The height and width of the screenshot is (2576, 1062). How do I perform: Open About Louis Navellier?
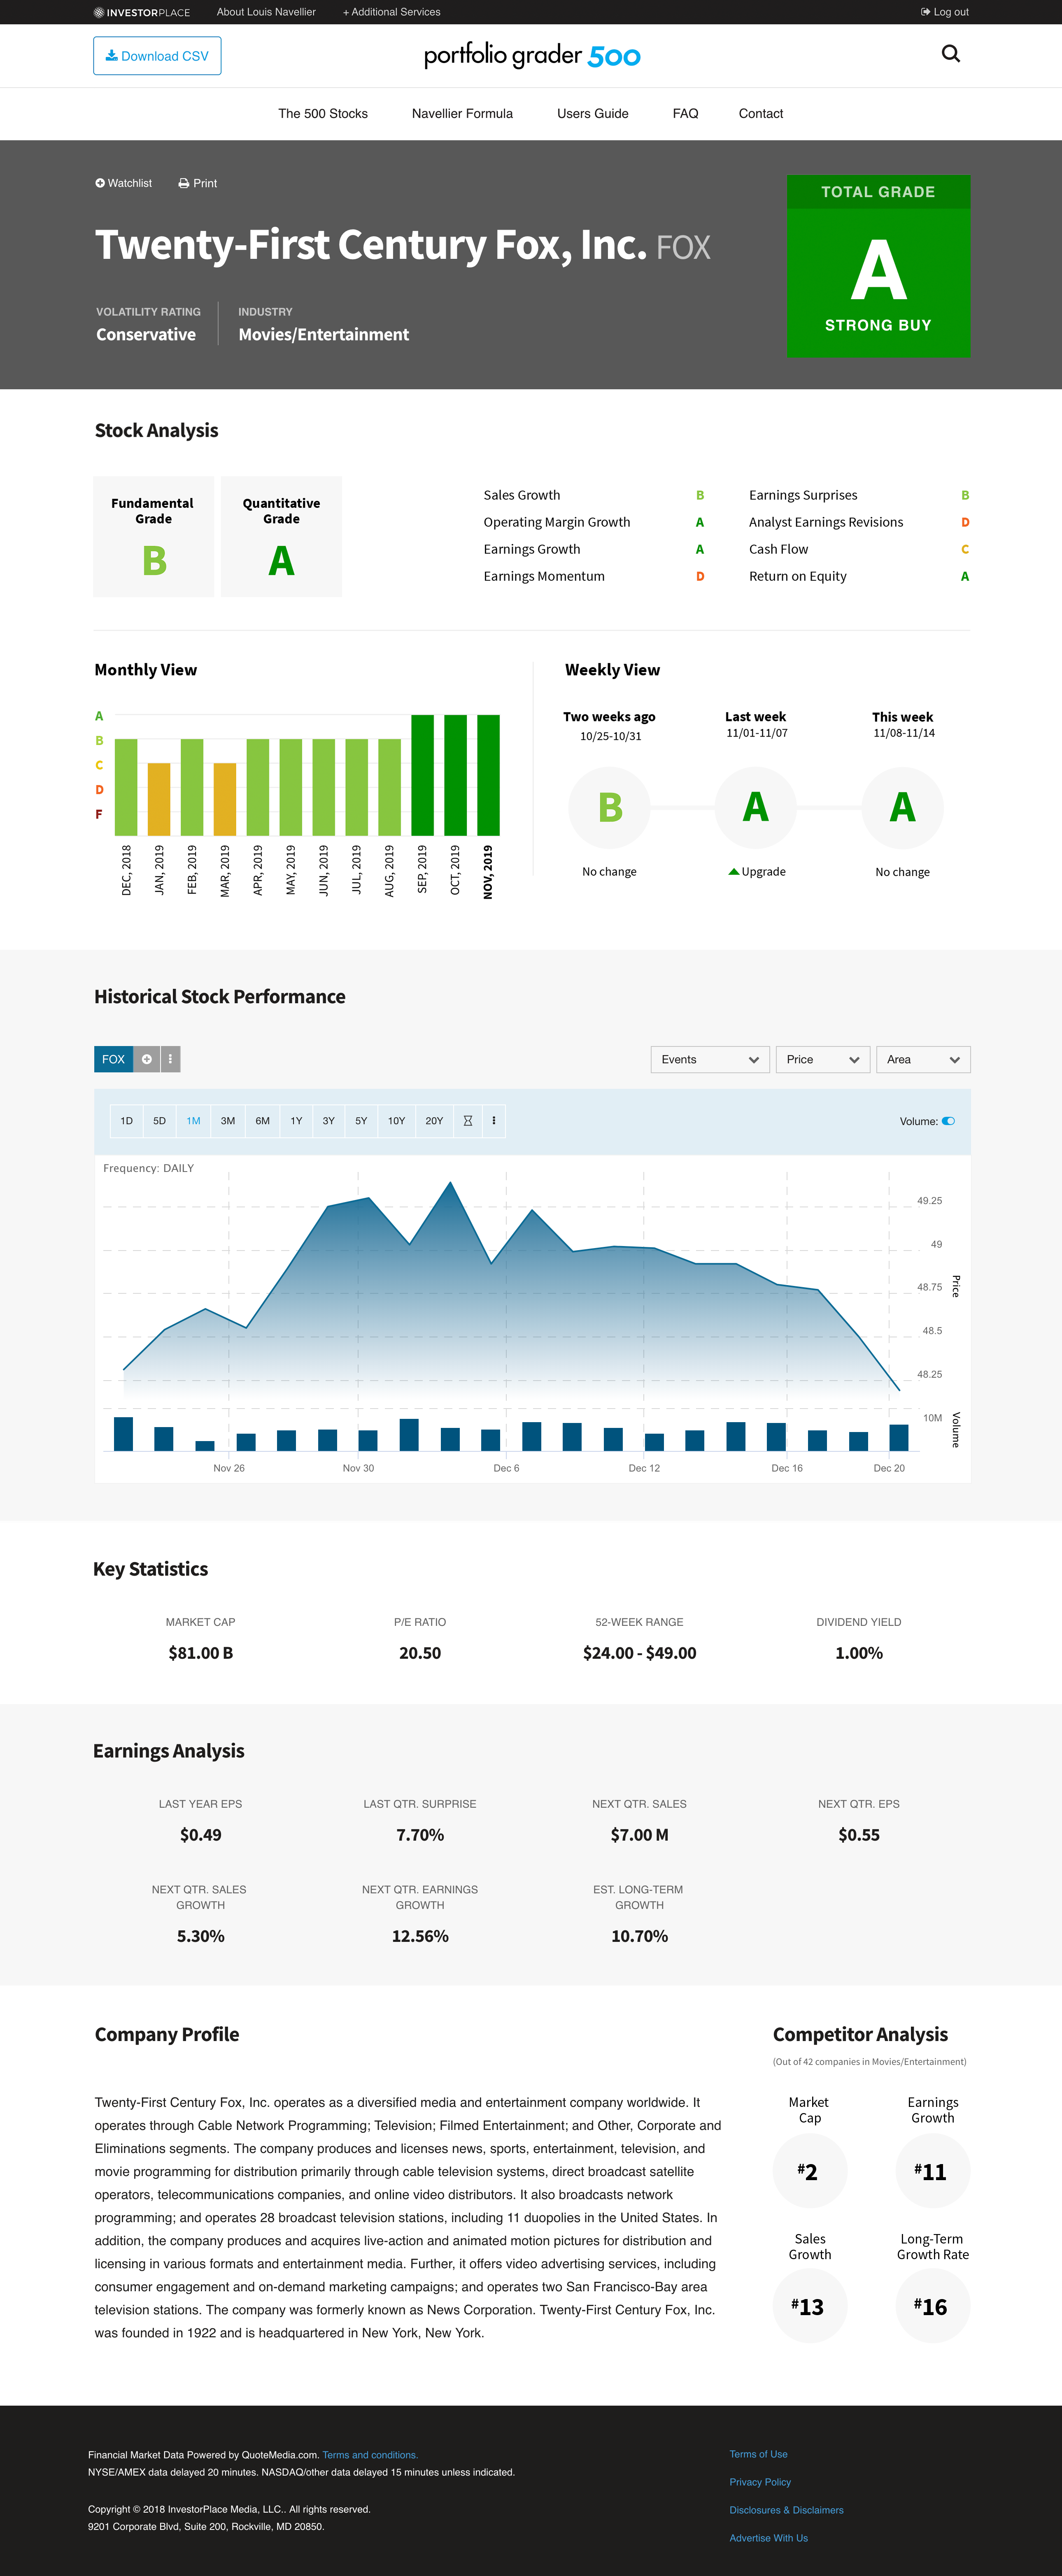click(266, 12)
